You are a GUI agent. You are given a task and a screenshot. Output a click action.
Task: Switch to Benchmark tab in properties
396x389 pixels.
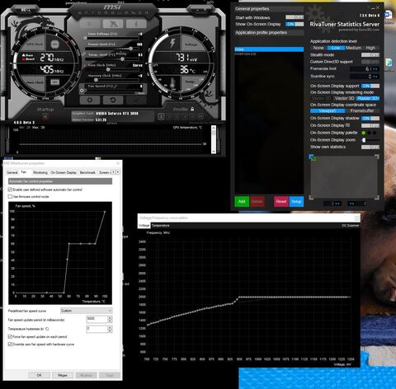click(x=87, y=172)
